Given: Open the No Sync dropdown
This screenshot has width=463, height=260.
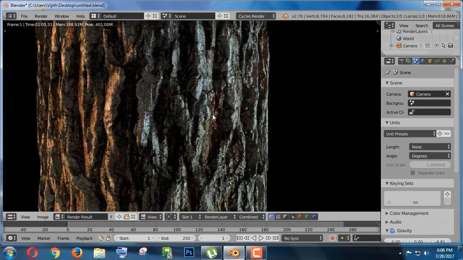Looking at the screenshot, I should (x=302, y=238).
